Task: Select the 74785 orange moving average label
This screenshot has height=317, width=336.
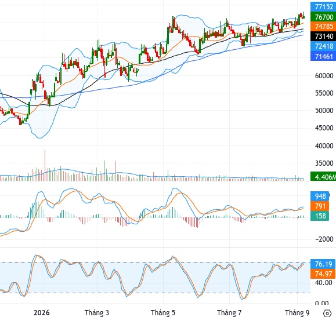Action: coord(323,27)
